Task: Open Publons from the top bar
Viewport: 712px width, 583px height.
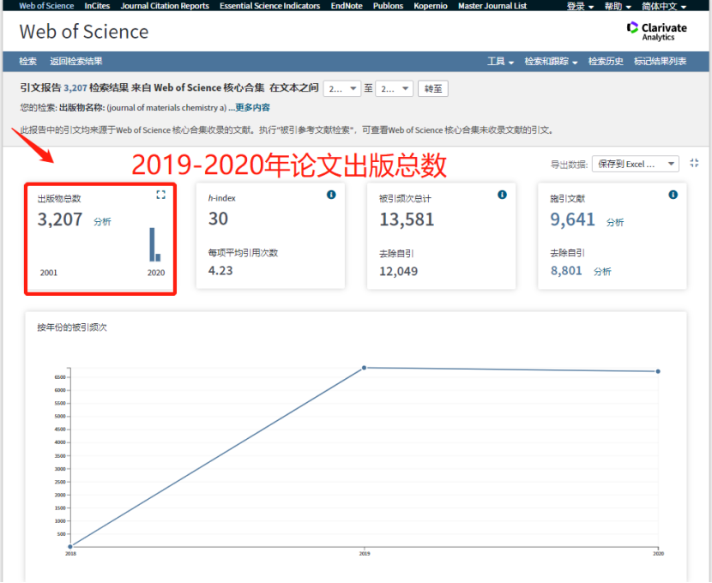Action: [388, 6]
